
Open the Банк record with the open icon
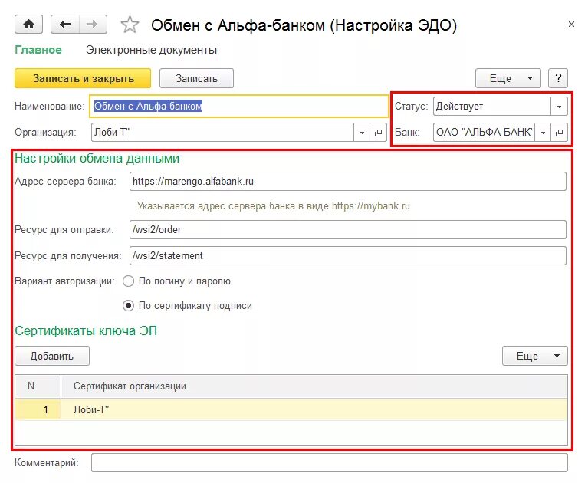559,133
